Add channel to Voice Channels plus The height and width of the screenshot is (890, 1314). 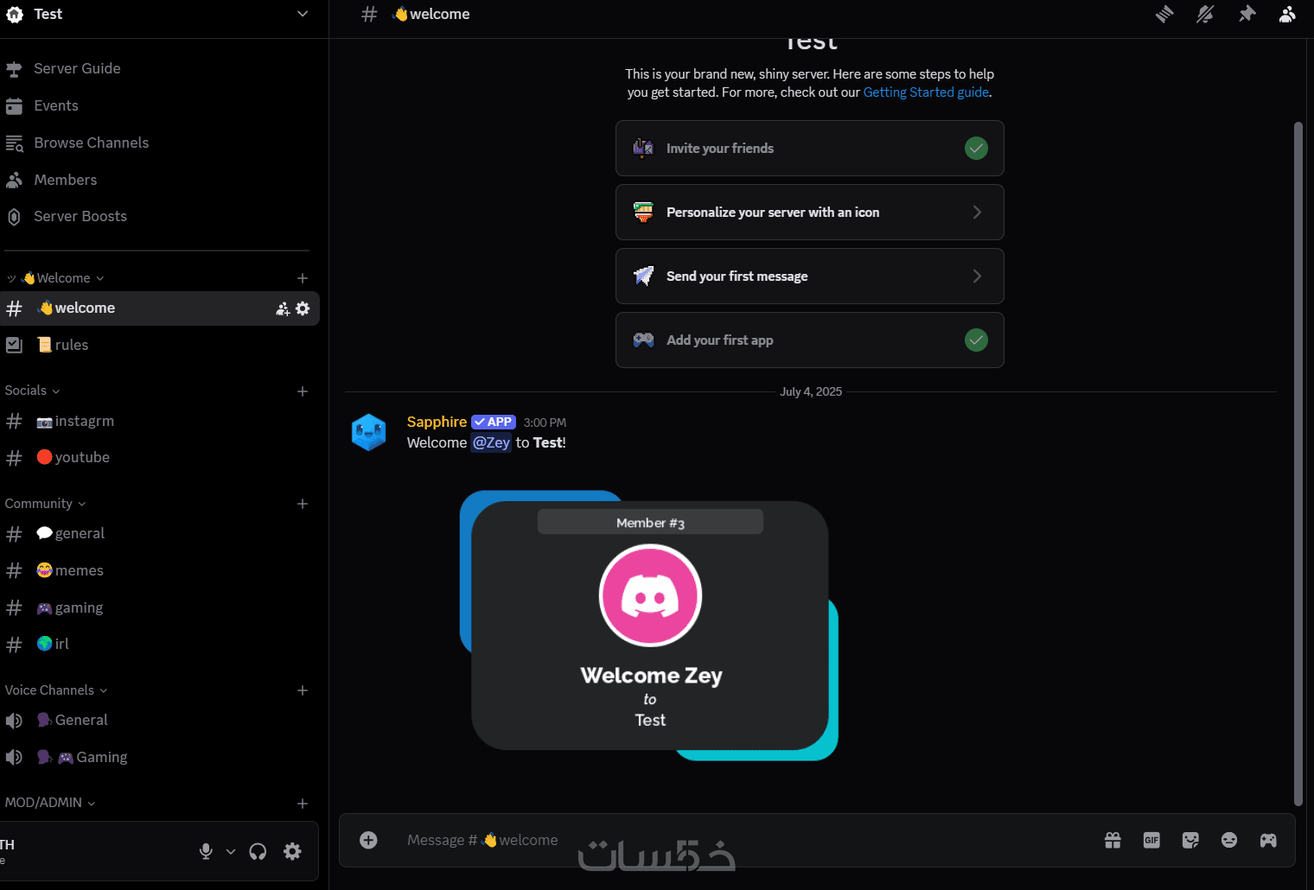(303, 690)
